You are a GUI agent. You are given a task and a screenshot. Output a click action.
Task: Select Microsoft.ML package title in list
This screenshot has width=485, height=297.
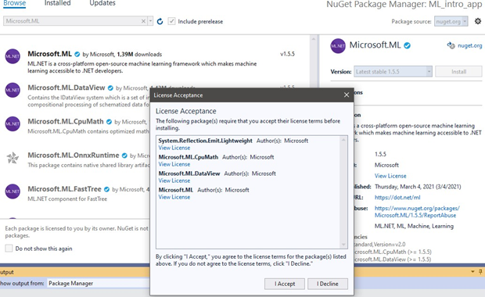click(49, 54)
